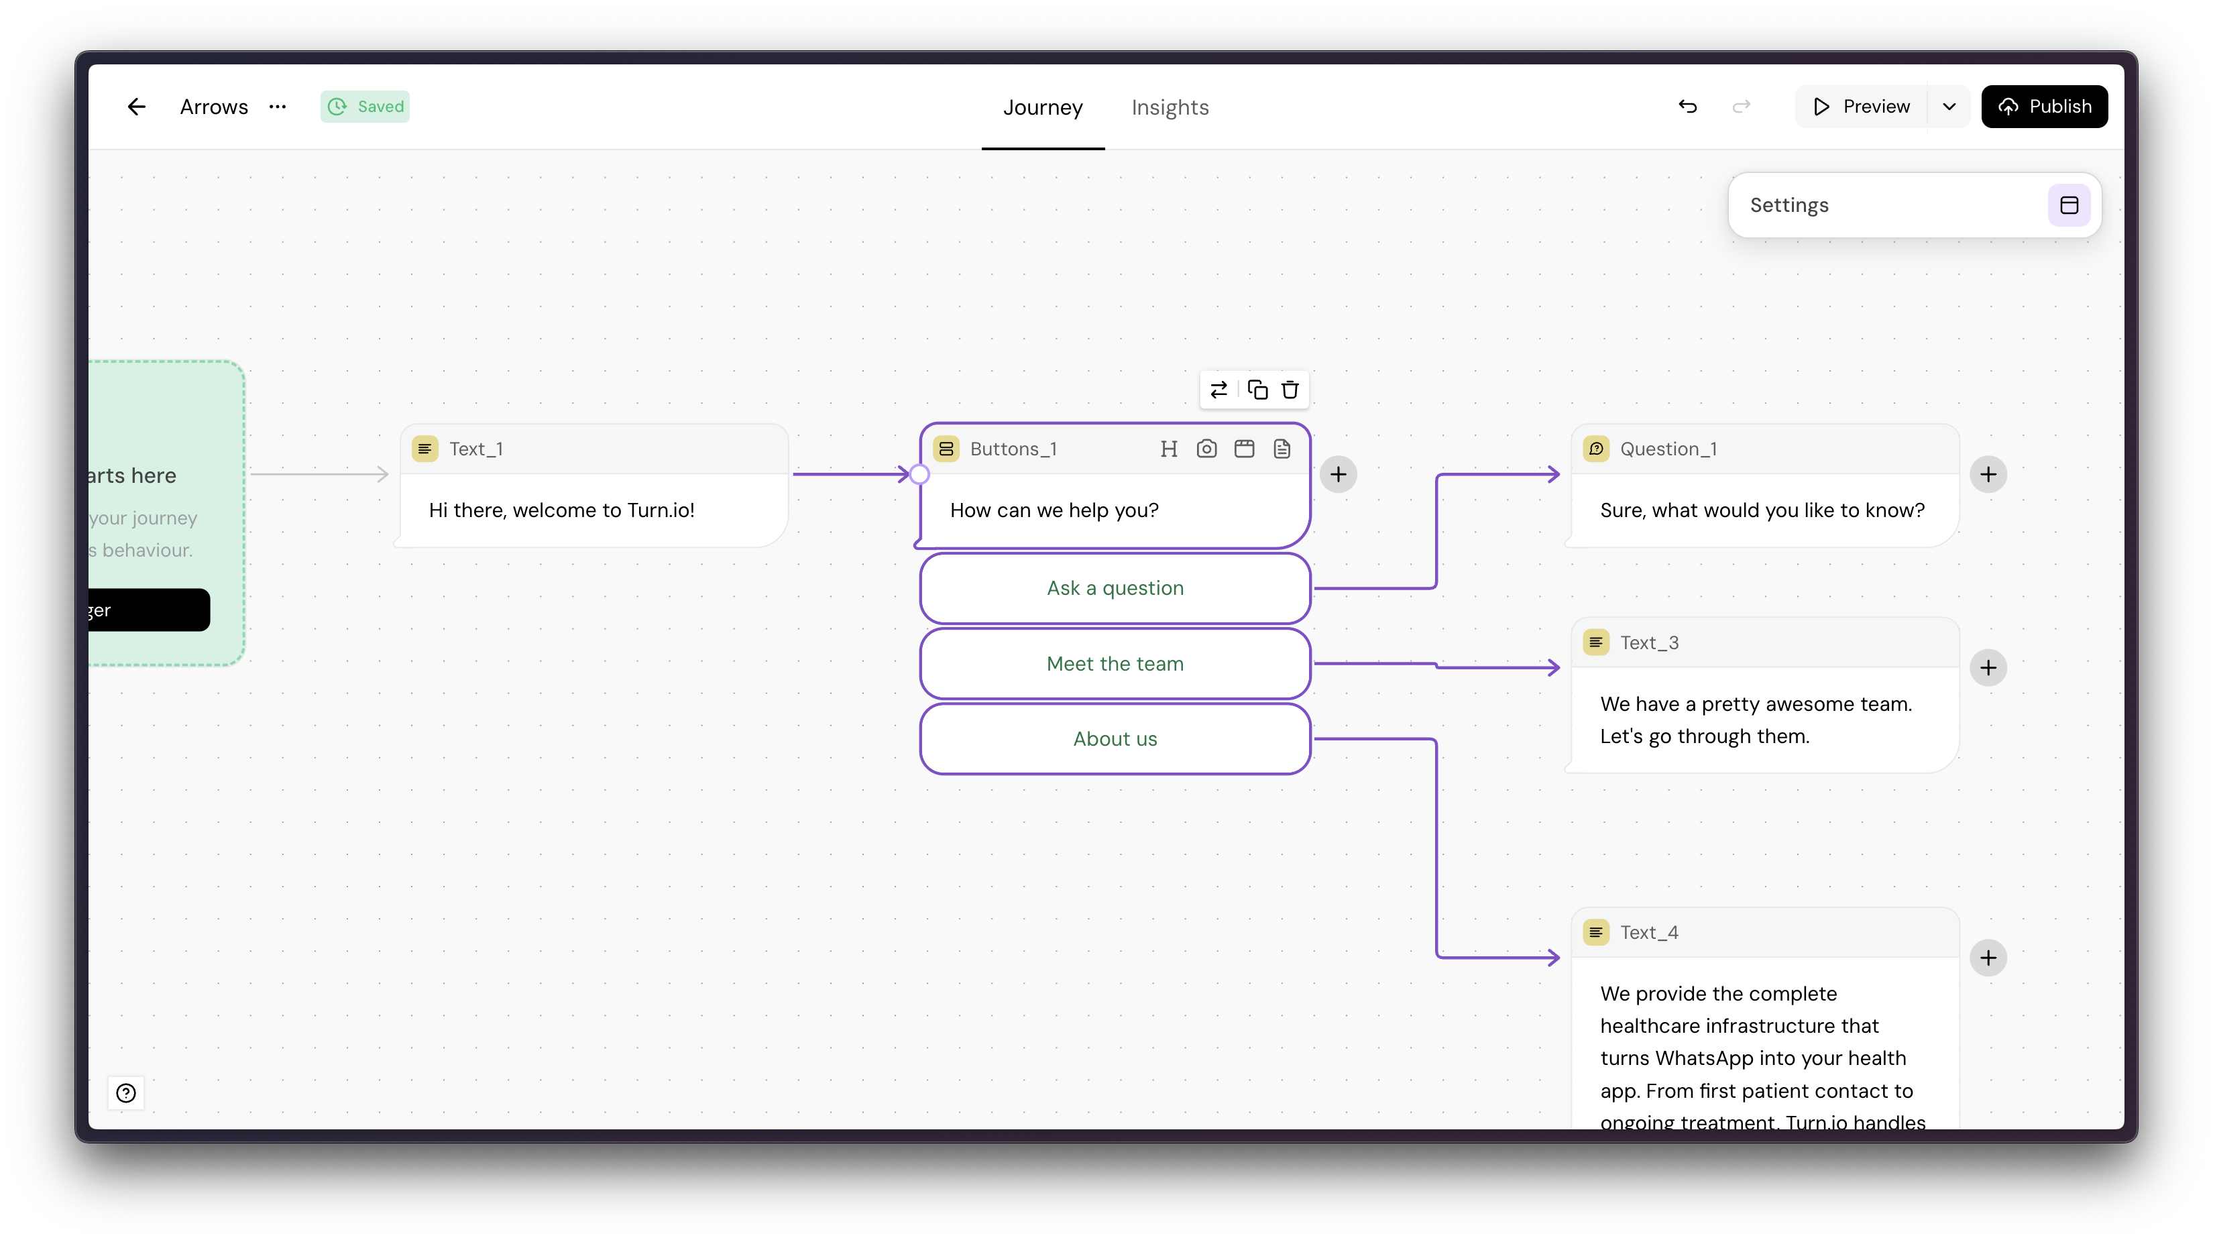
Task: Select the Journey tab
Action: [1042, 107]
